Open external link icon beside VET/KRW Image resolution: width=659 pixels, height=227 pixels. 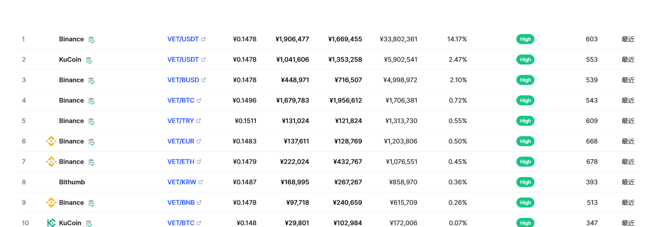pos(201,182)
